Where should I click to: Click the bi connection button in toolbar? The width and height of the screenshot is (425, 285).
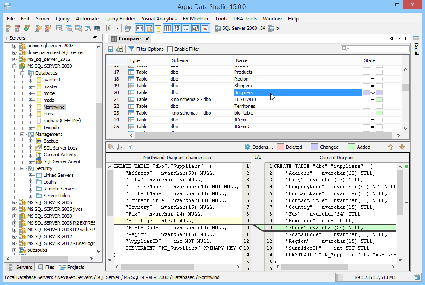pyautogui.click(x=274, y=28)
